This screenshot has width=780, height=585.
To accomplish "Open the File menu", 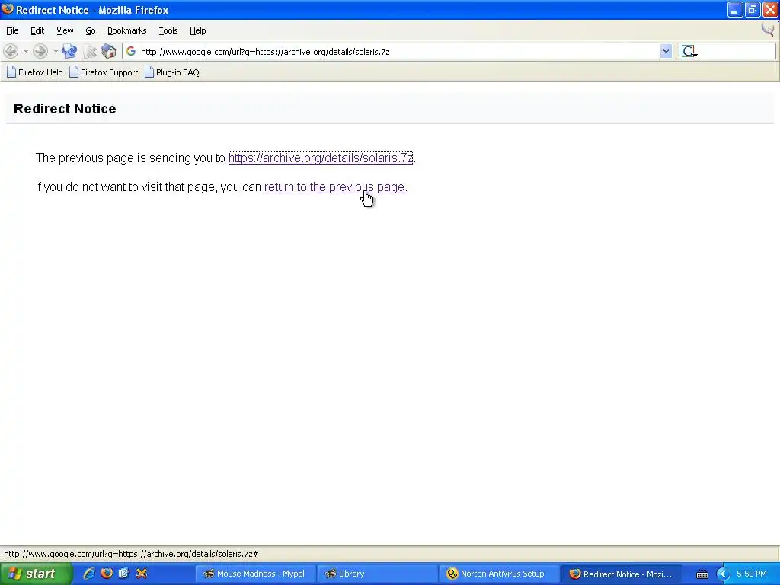I will pyautogui.click(x=12, y=30).
